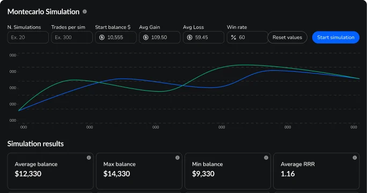Click the Average balance card label
This screenshot has width=367, height=193.
coord(36,164)
